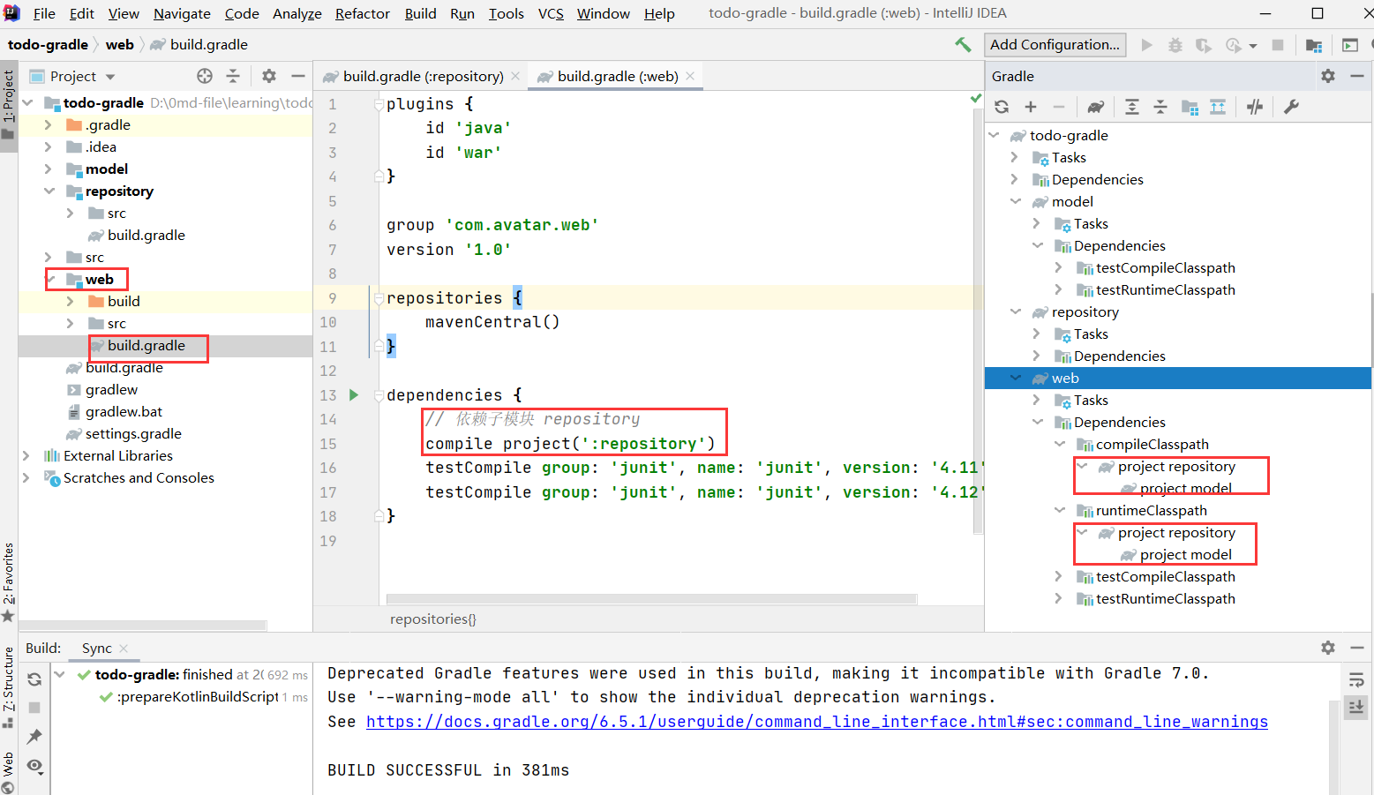Image resolution: width=1374 pixels, height=795 pixels.
Task: Collapse the web folder in Project tree
Action: point(49,279)
